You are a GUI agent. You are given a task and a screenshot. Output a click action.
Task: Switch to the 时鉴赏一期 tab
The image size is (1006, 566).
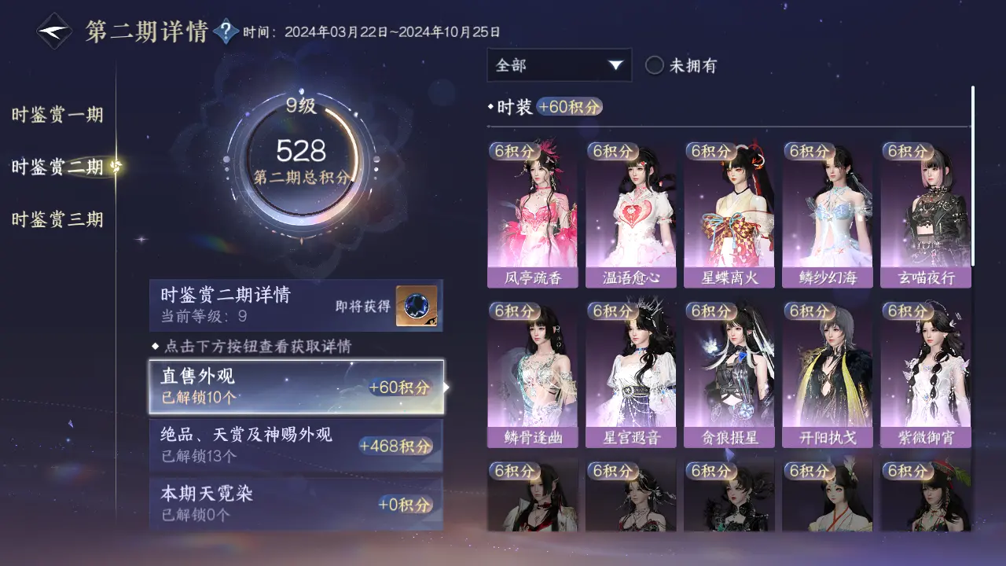point(57,115)
